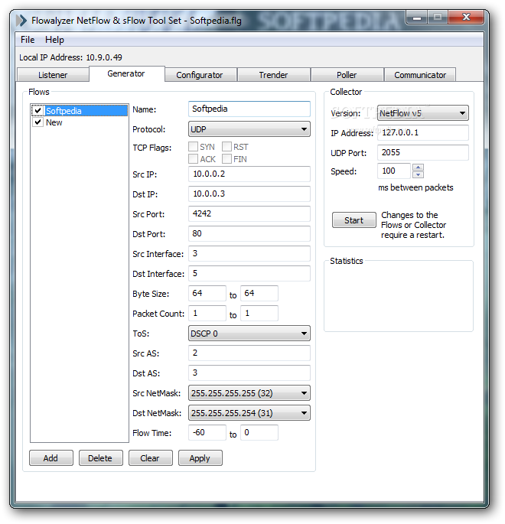505x524 pixels.
Task: Select the Generator tab
Action: 126,73
